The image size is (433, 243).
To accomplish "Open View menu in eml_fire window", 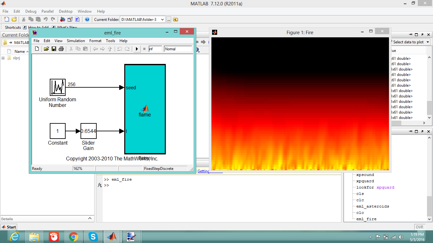I will coord(58,41).
